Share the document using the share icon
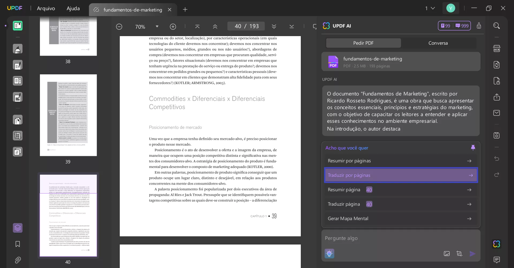This screenshot has height=268, width=514. 497,97
